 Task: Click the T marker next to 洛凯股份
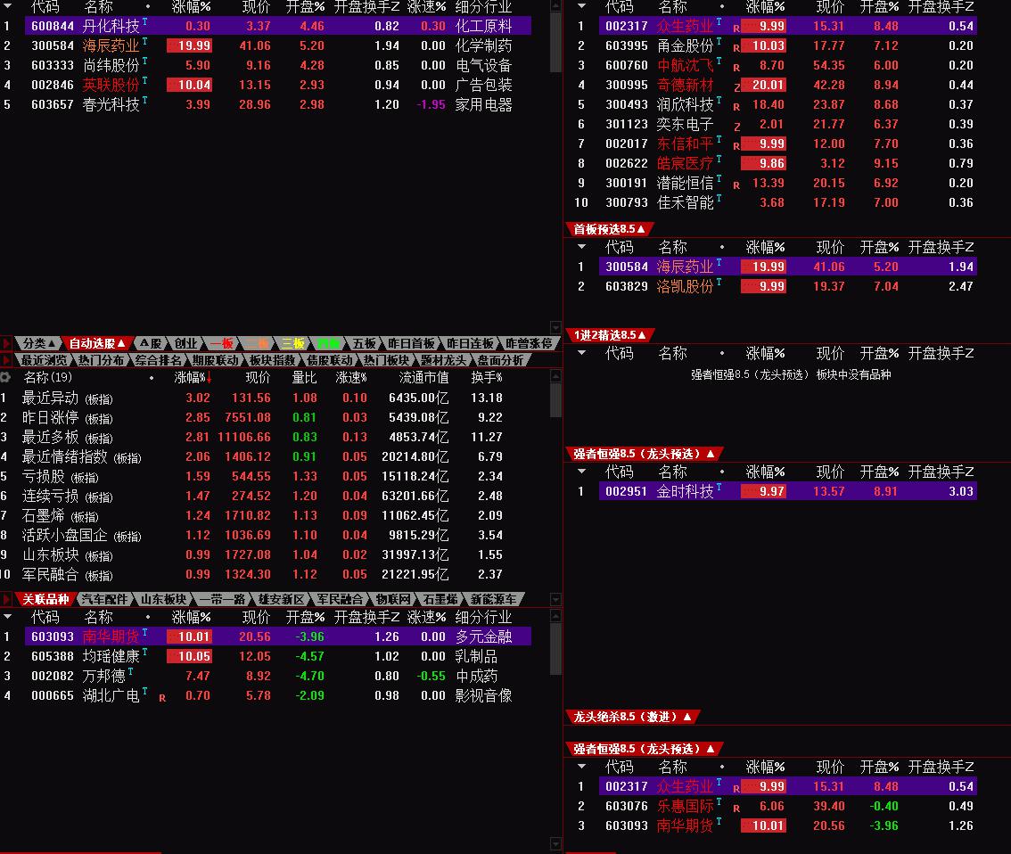coord(719,283)
